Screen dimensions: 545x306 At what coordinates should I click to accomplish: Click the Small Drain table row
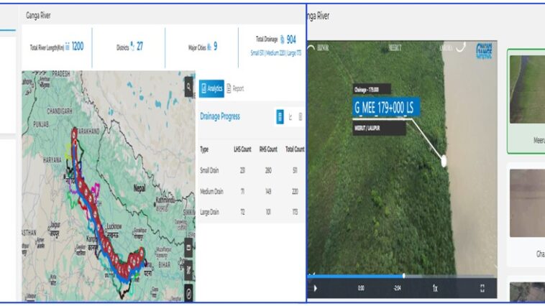(x=250, y=171)
